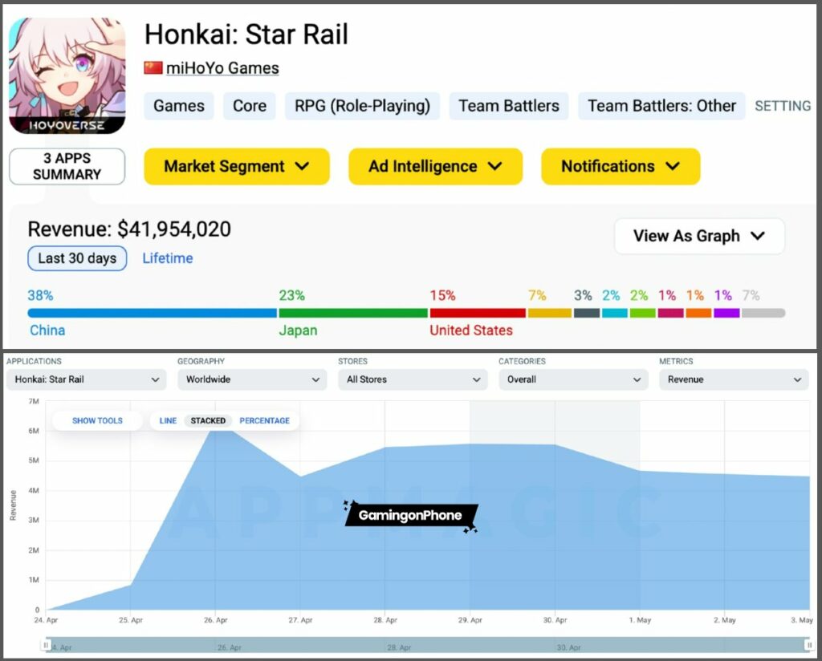This screenshot has height=661, width=822.
Task: Select the Games category tag
Action: 179,106
